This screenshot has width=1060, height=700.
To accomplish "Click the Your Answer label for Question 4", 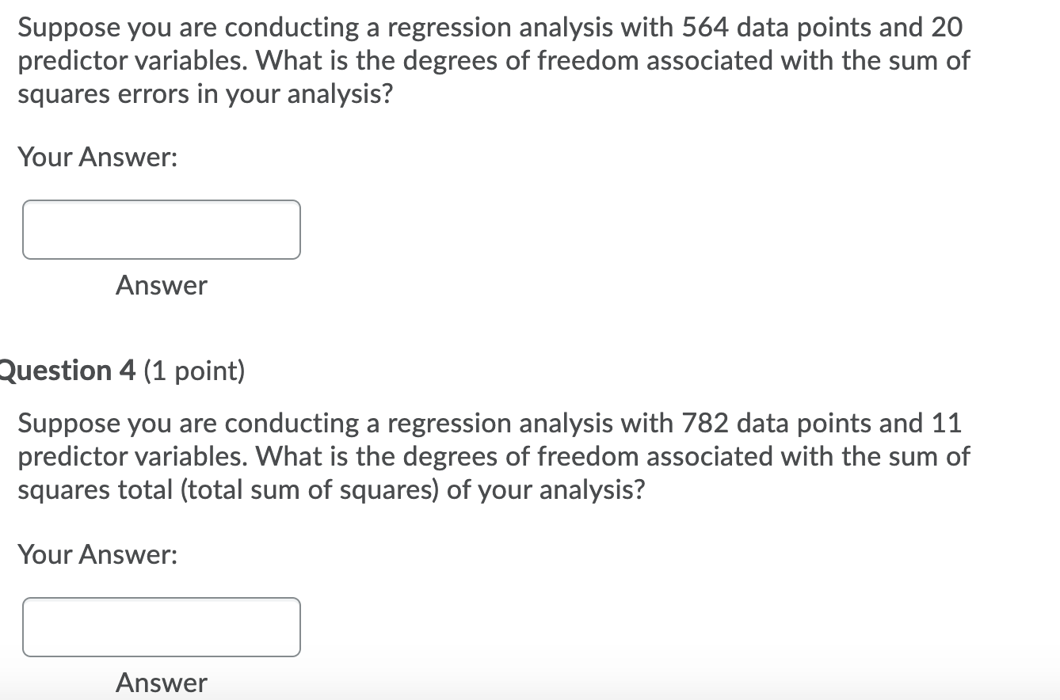I will point(97,554).
